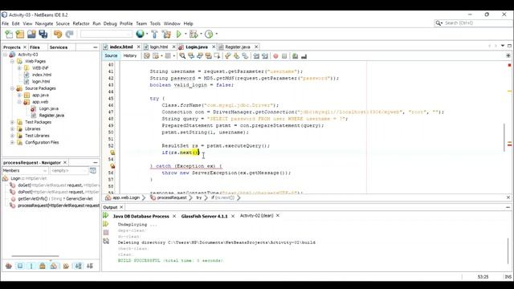
Task: Switch to the Register.java tab
Action: coord(238,47)
